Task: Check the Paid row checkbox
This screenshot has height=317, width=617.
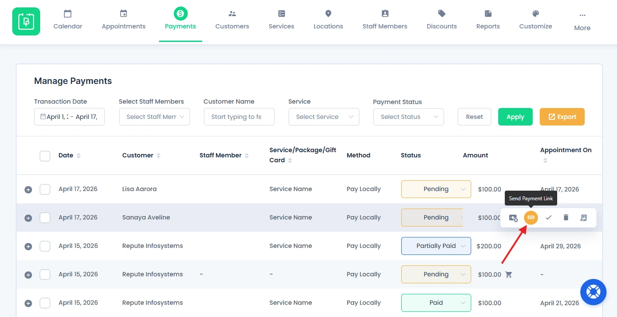Action: [45, 303]
